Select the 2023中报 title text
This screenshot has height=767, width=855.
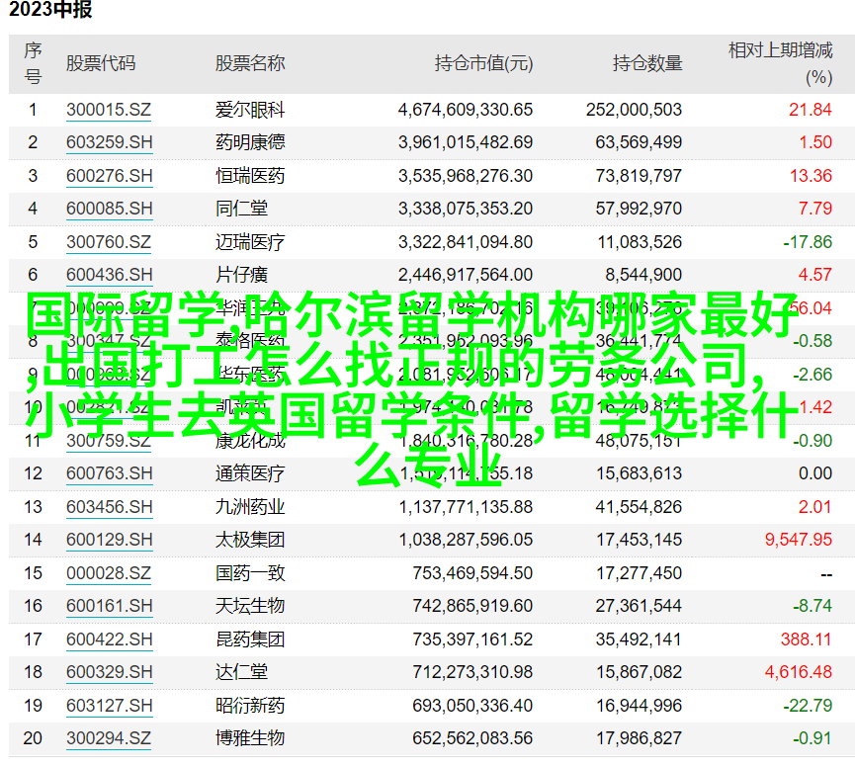50,10
